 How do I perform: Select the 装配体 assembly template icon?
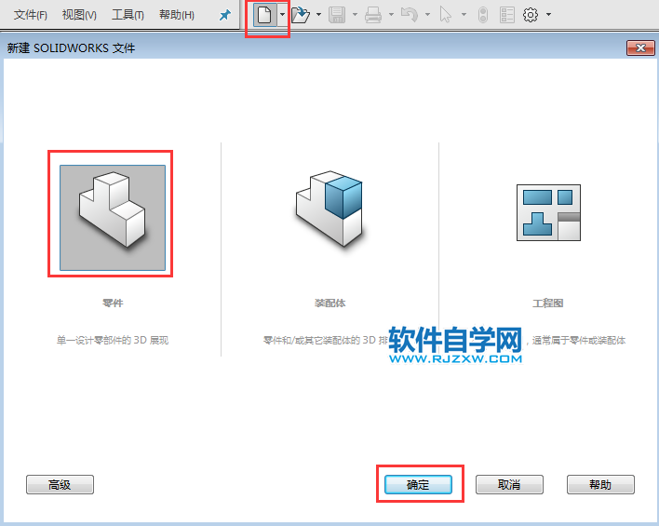click(x=329, y=209)
